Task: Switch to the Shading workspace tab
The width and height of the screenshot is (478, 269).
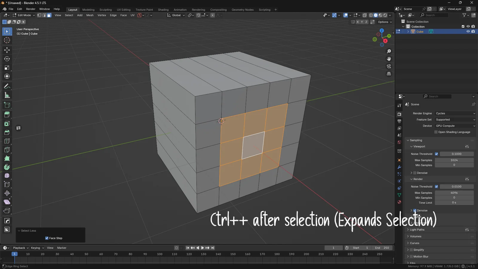Action: [x=163, y=10]
